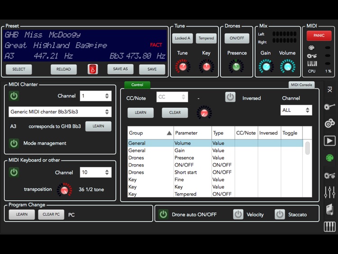Switch to the MIDI Console tab
The height and width of the screenshot is (254, 338).
[x=301, y=85]
